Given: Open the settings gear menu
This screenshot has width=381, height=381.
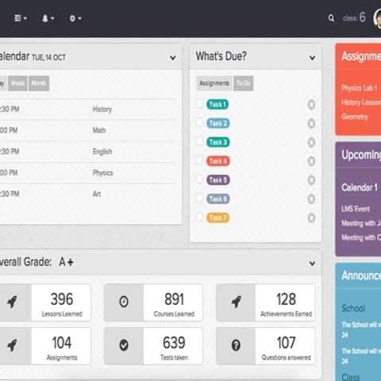Looking at the screenshot, I should coord(75,18).
